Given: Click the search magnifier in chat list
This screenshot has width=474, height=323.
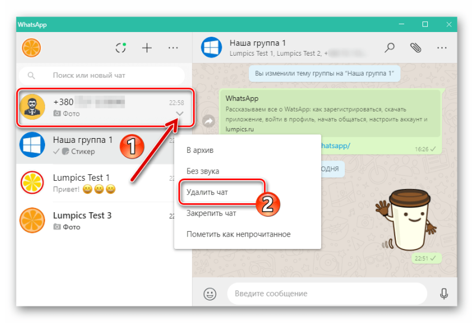Looking at the screenshot, I should (31, 75).
